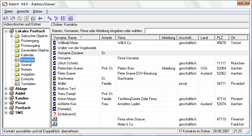The width and height of the screenshot is (252, 136).
Task: Click the TestfirmaZweite Zeile Firma cell
Action: click(x=137, y=99)
